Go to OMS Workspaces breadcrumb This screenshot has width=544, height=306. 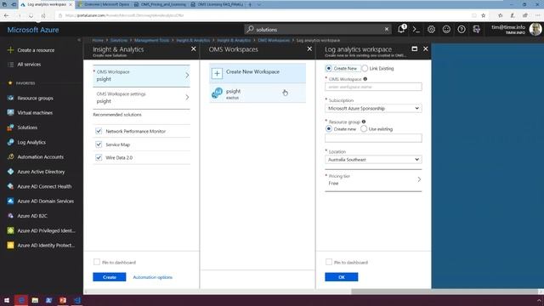(x=274, y=40)
